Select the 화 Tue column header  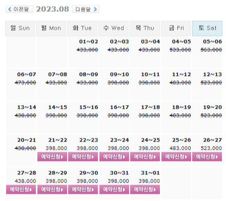coord(82,28)
